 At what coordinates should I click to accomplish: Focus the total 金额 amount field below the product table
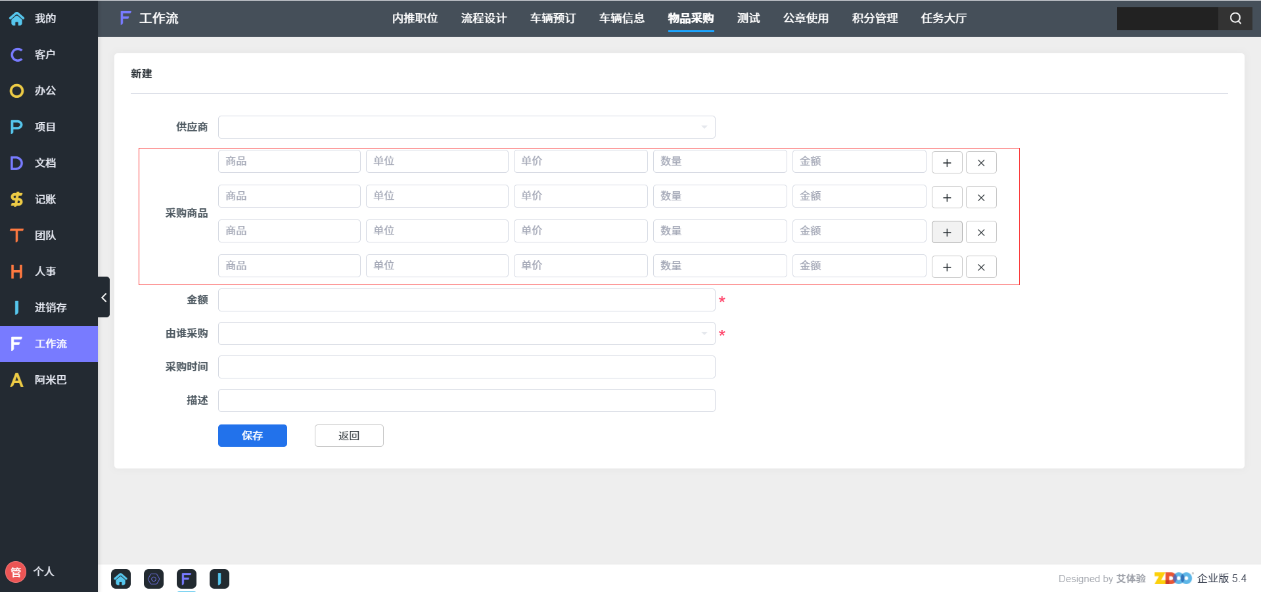coord(467,300)
